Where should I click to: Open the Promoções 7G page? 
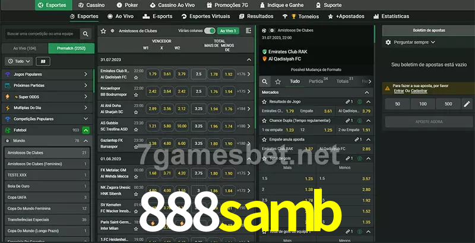click(x=229, y=5)
